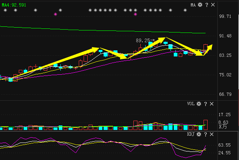Image resolution: width=239 pixels, height=160 pixels.
Task: Open help for MA indicator
Action: tap(207, 5)
